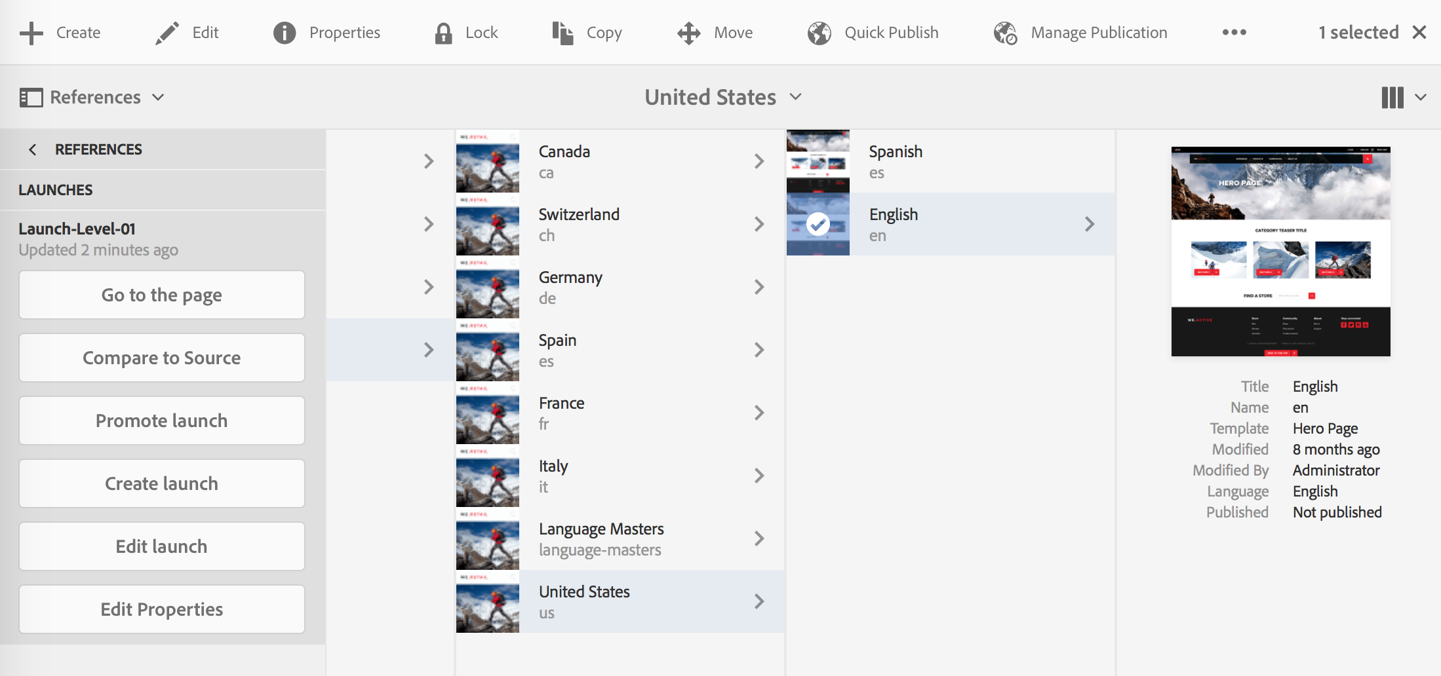Deselect the checked English page thumbnail

coord(818,224)
